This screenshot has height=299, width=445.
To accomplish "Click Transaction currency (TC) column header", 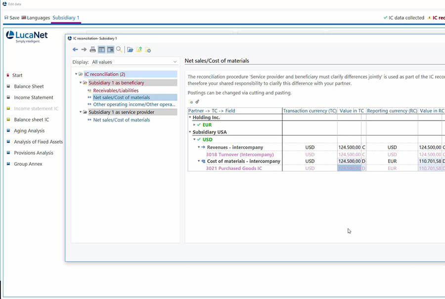I will click(x=310, y=111).
